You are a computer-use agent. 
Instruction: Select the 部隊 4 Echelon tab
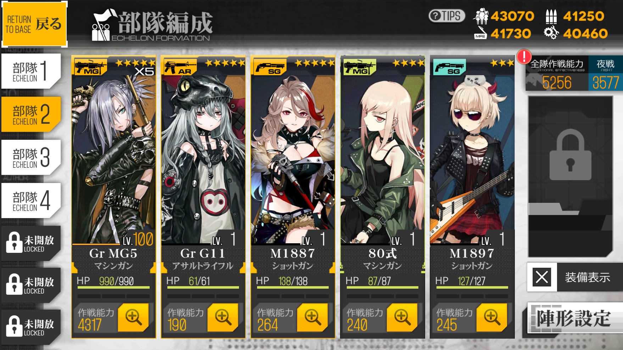(x=30, y=200)
